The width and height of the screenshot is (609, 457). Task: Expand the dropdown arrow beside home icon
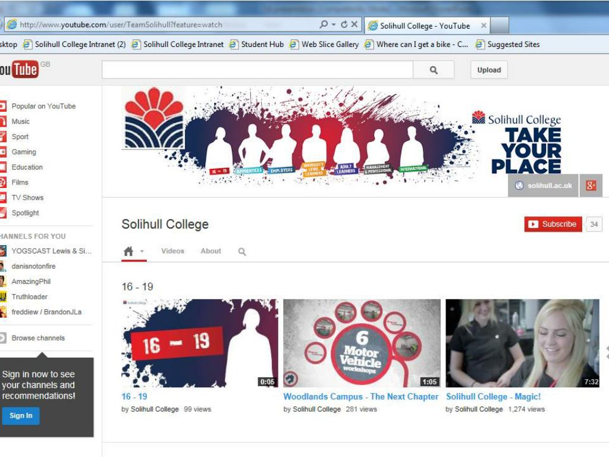point(142,252)
